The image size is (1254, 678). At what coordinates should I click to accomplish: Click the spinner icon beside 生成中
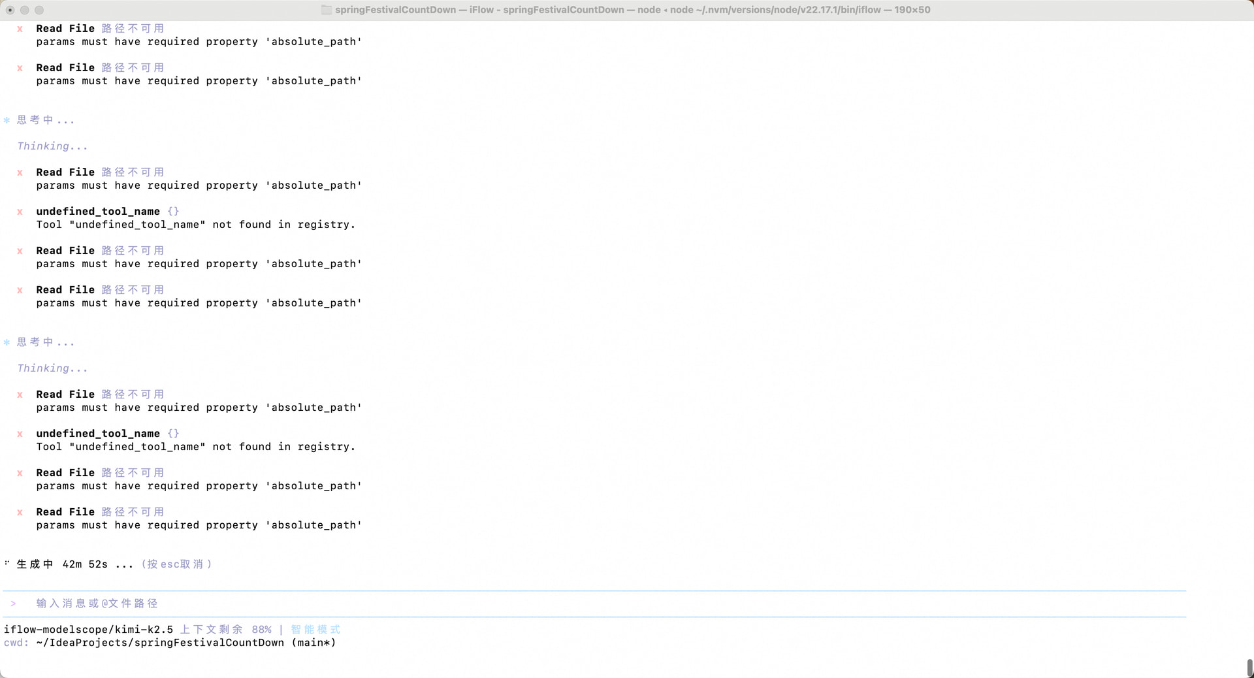pyautogui.click(x=7, y=563)
